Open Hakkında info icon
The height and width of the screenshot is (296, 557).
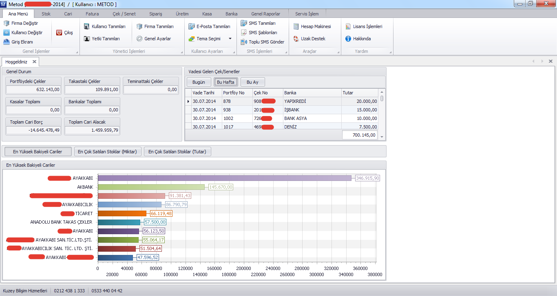348,39
